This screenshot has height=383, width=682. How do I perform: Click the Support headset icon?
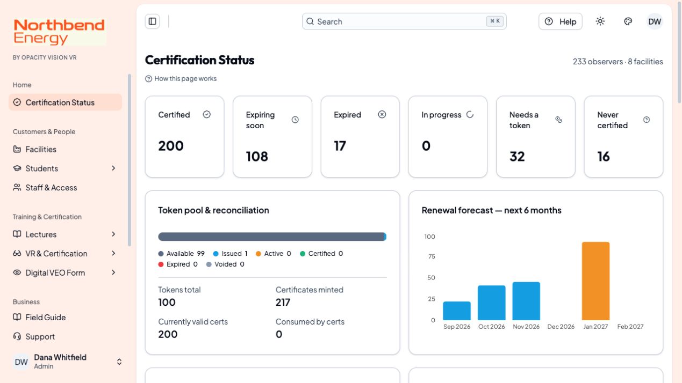[x=17, y=337]
